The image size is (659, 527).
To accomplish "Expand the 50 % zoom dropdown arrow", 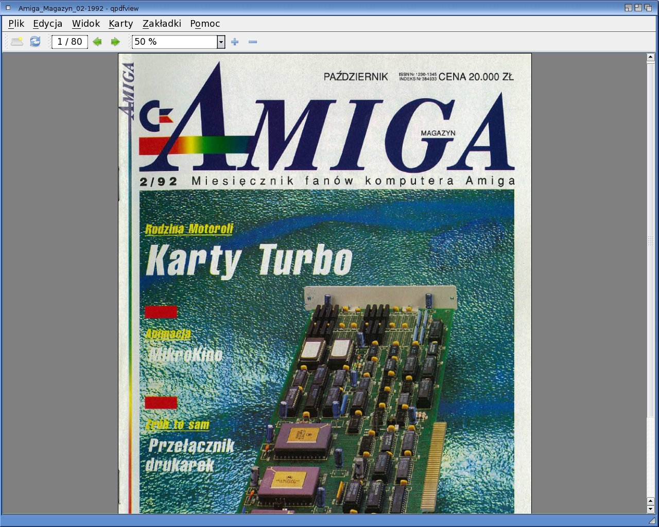I will click(221, 42).
